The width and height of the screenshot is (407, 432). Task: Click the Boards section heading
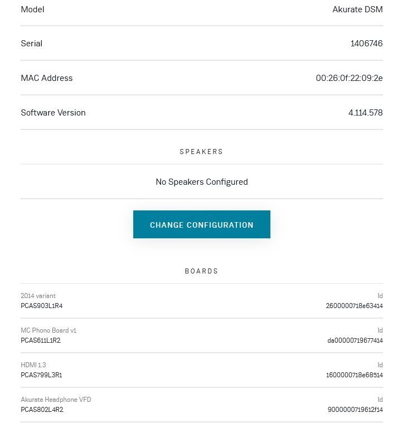pyautogui.click(x=201, y=271)
